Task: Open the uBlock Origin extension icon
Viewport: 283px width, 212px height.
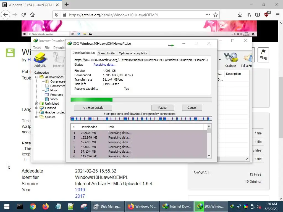Action: point(267,14)
